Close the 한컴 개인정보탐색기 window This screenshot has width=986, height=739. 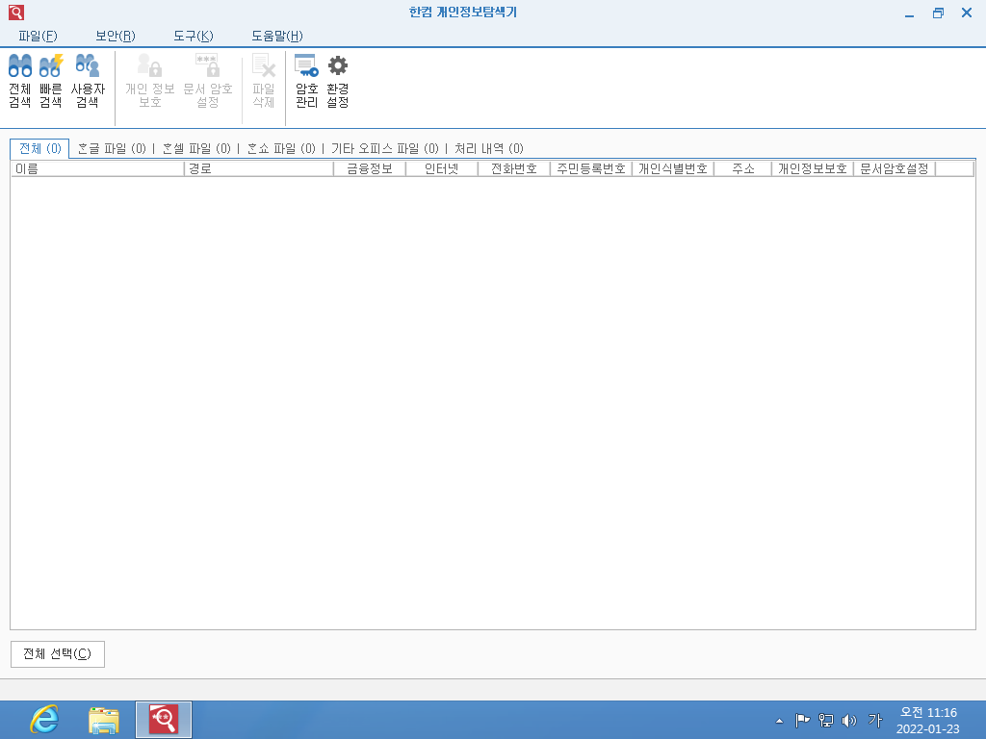tap(967, 13)
